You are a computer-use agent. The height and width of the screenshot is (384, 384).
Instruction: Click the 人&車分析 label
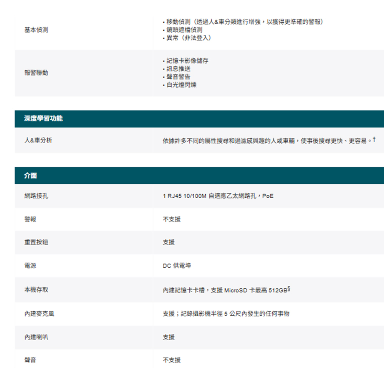(x=38, y=141)
